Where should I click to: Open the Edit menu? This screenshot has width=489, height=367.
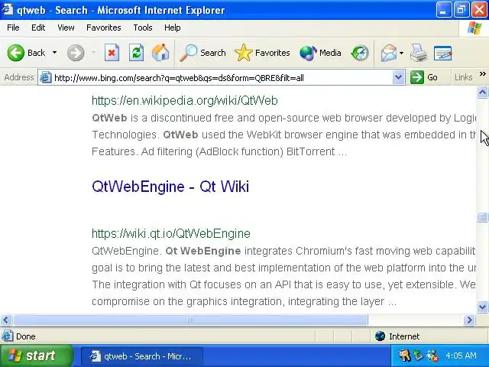38,28
